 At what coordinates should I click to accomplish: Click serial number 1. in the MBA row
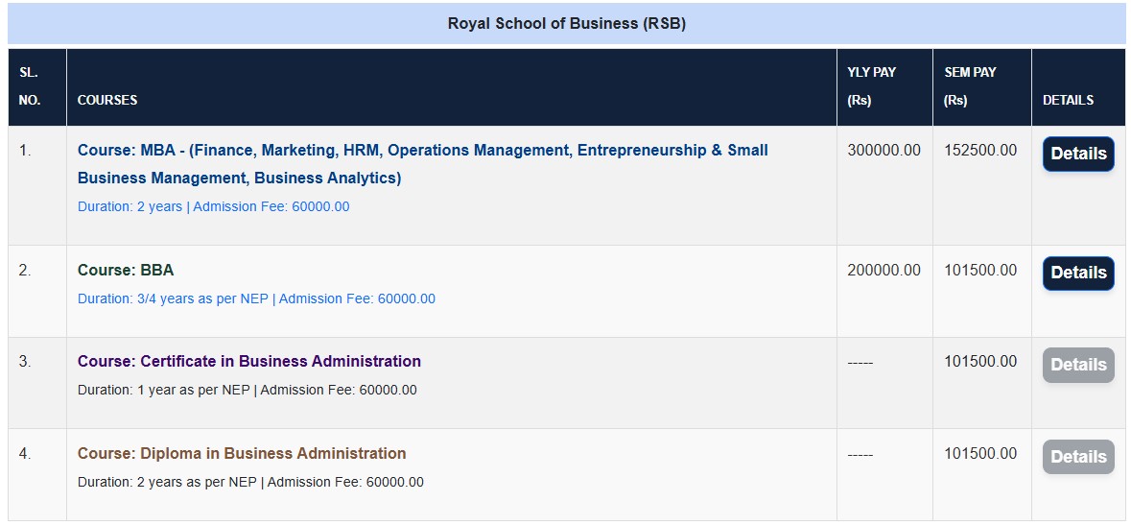[25, 151]
